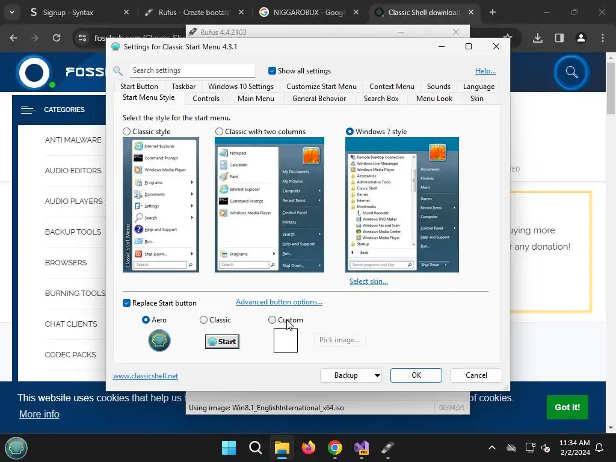Open the Search Box tab
The width and height of the screenshot is (616, 462).
click(381, 99)
